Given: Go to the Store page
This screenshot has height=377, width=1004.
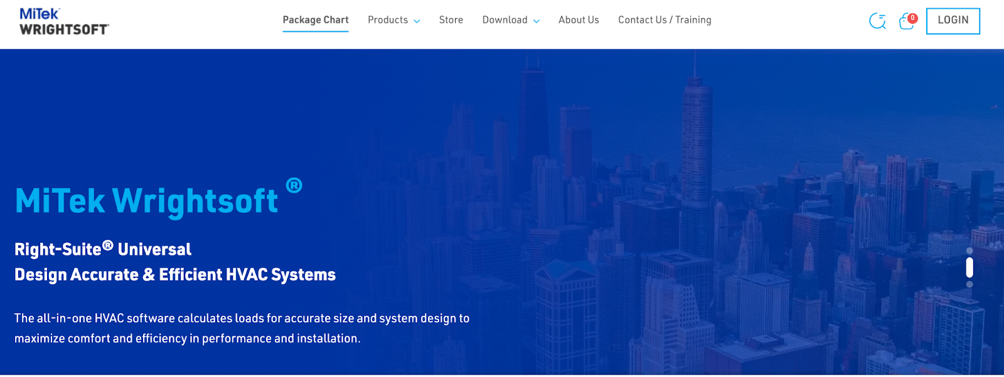Looking at the screenshot, I should 451,20.
